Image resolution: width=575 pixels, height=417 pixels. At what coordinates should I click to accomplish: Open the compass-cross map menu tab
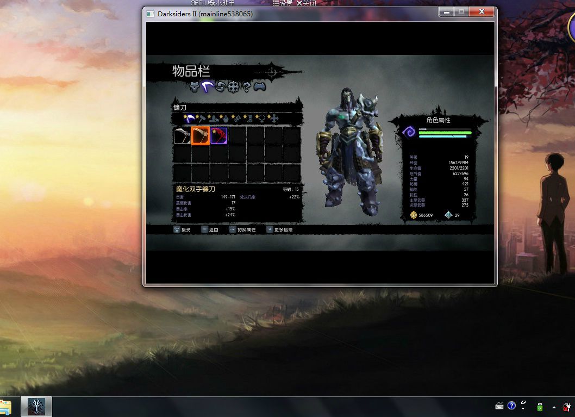click(233, 86)
